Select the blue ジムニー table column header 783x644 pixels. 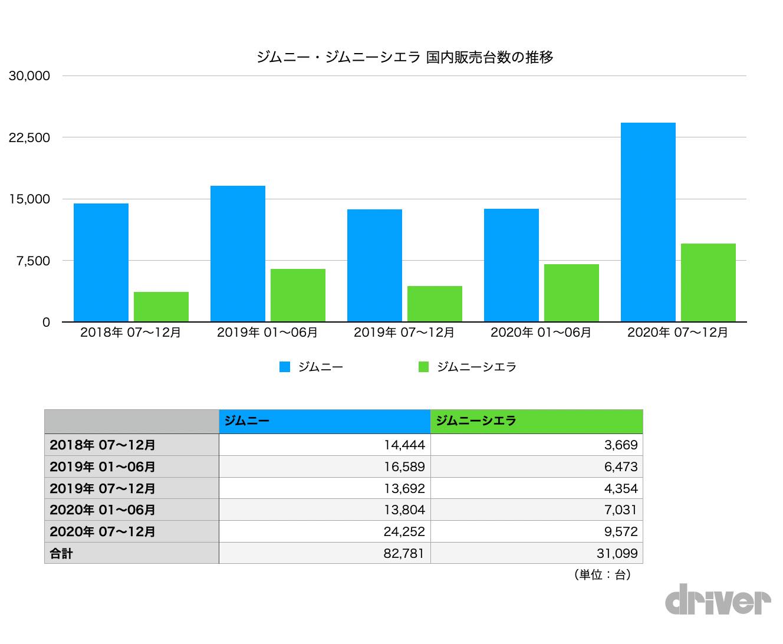[325, 421]
